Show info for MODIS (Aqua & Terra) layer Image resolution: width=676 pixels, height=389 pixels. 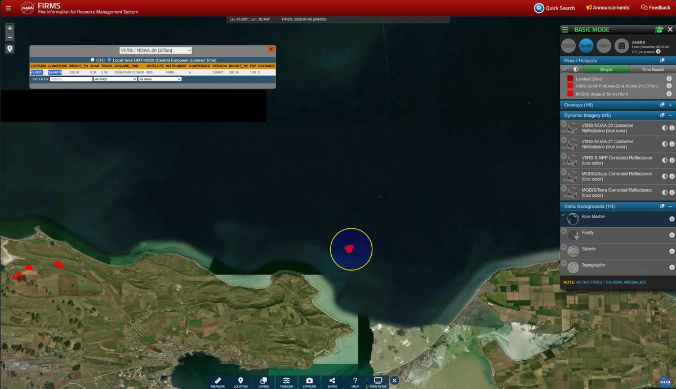[669, 94]
